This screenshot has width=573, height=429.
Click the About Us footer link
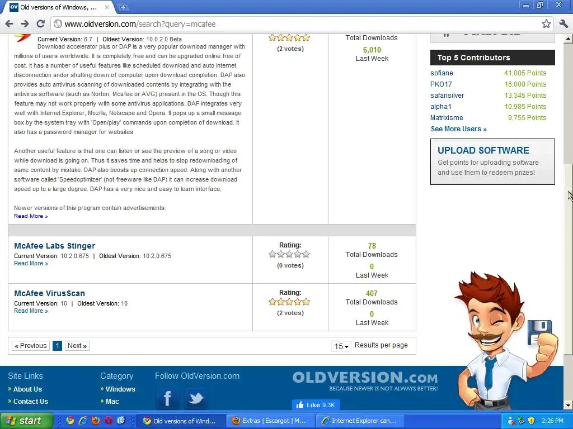click(27, 389)
